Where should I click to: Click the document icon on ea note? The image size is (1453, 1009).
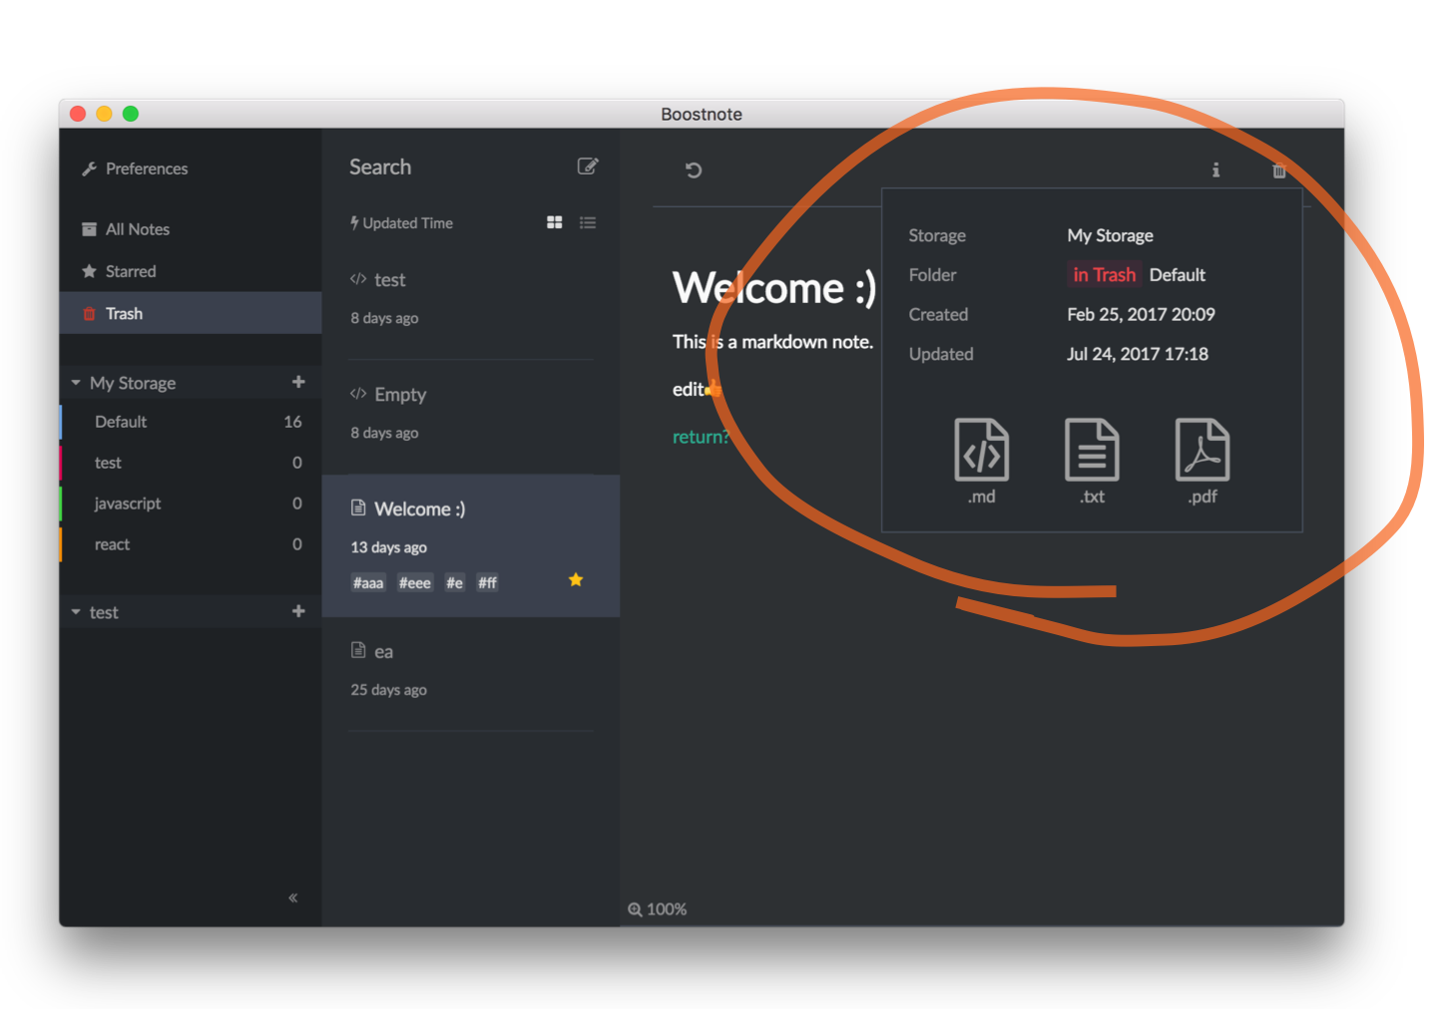point(358,651)
